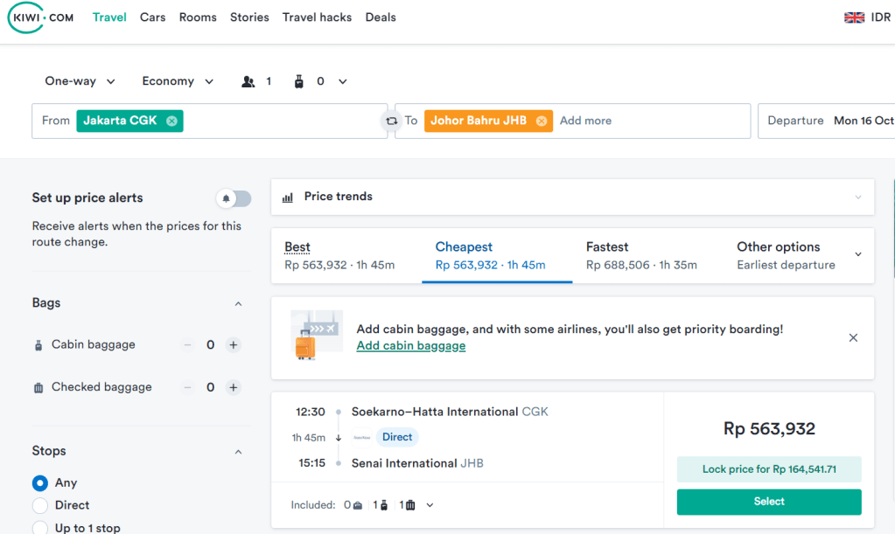Click the UK flag language icon

[854, 17]
